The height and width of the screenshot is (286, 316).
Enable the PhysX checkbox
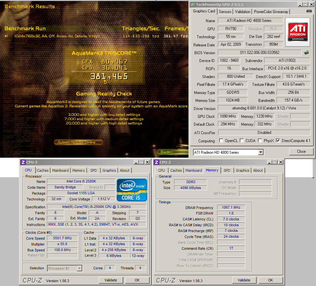click(x=260, y=141)
